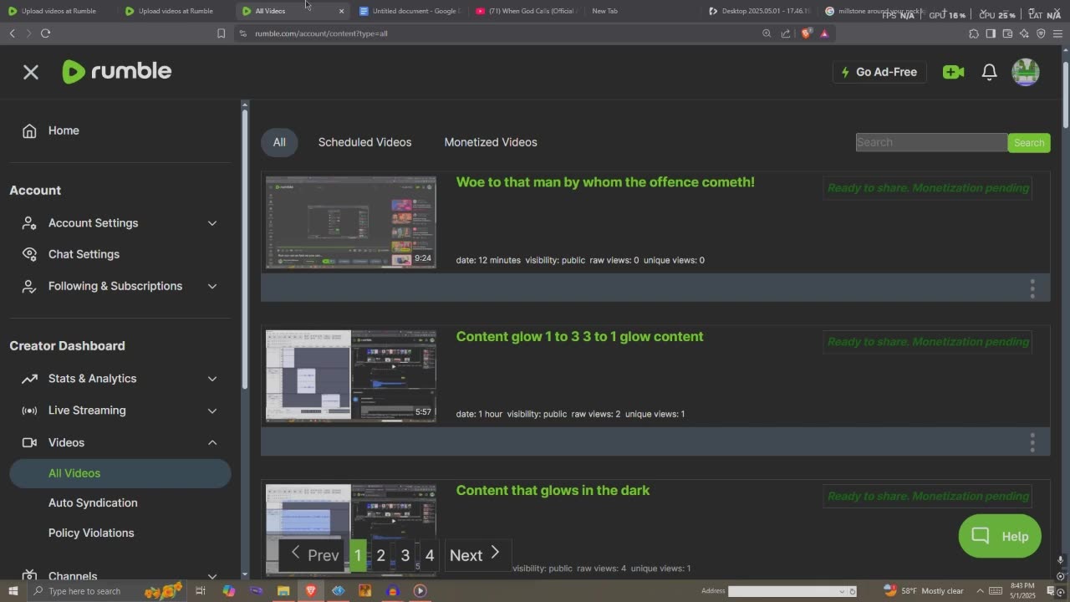Image resolution: width=1070 pixels, height=602 pixels.
Task: Open the browser extensions puzzle icon
Action: 974,33
